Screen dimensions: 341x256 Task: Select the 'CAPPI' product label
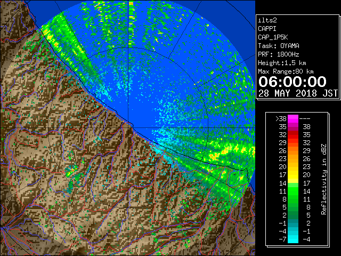[x=267, y=29]
